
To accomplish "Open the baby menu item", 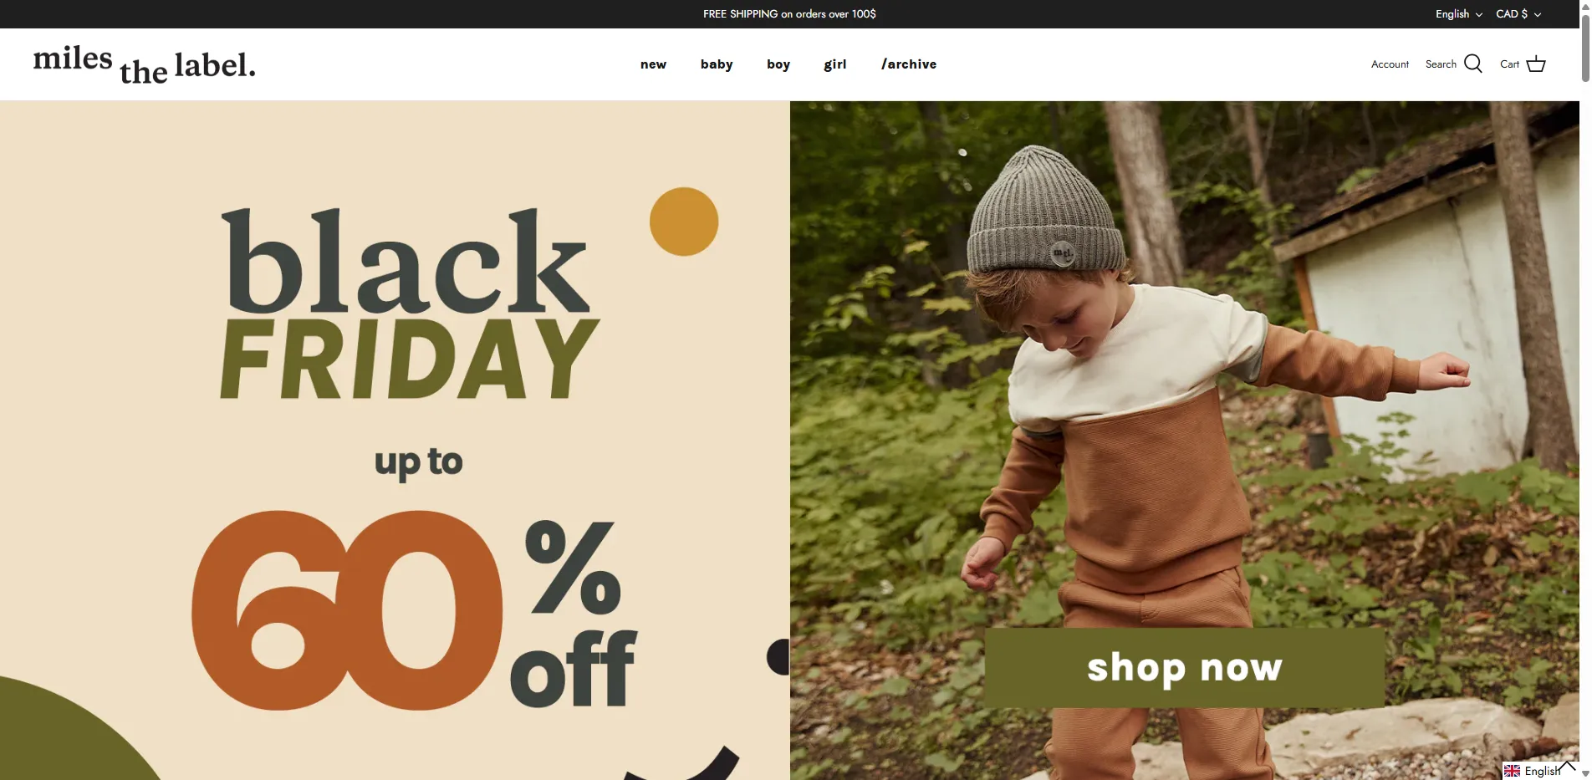I will (717, 64).
